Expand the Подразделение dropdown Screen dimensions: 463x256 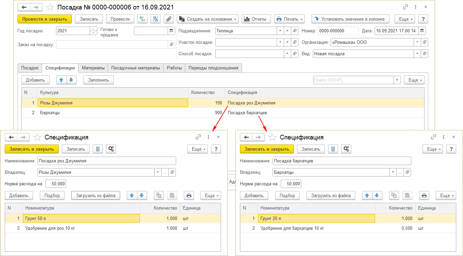tap(280, 31)
